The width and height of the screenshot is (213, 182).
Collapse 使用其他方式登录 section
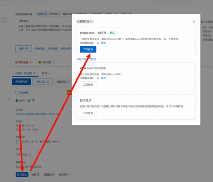[88, 59]
